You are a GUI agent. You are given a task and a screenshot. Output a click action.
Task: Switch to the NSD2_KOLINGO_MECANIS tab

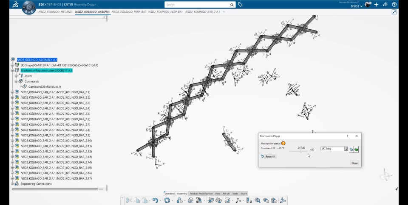[x=55, y=12]
